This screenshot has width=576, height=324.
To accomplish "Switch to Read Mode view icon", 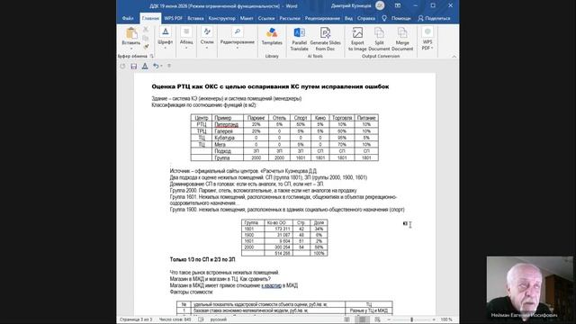I will pos(347,319).
